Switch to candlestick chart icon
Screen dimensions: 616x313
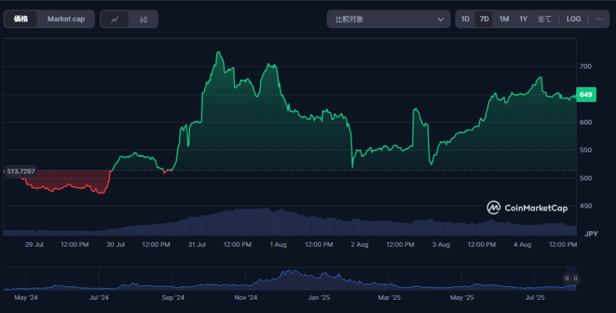pos(143,19)
